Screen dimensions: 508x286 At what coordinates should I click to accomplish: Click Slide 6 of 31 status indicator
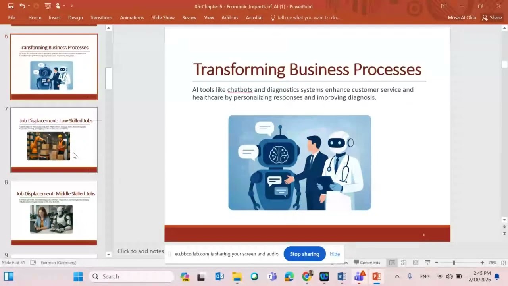14,263
